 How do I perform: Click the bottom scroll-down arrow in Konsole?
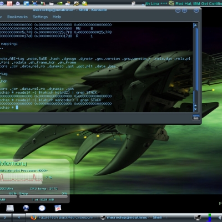tap(195, 109)
